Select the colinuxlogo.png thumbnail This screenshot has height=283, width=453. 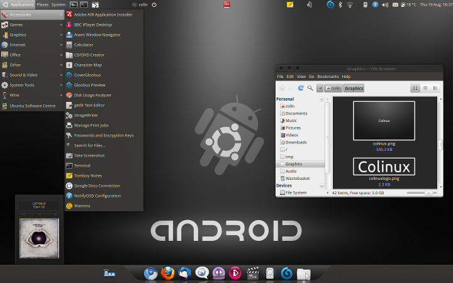pos(384,167)
